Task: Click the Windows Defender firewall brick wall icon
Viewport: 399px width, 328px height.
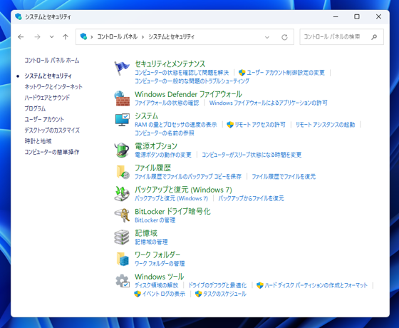Action: click(122, 98)
